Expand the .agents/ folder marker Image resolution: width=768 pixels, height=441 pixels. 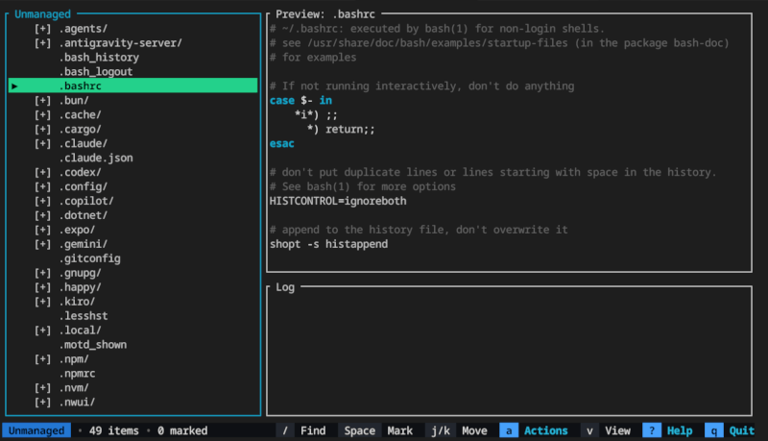click(42, 29)
